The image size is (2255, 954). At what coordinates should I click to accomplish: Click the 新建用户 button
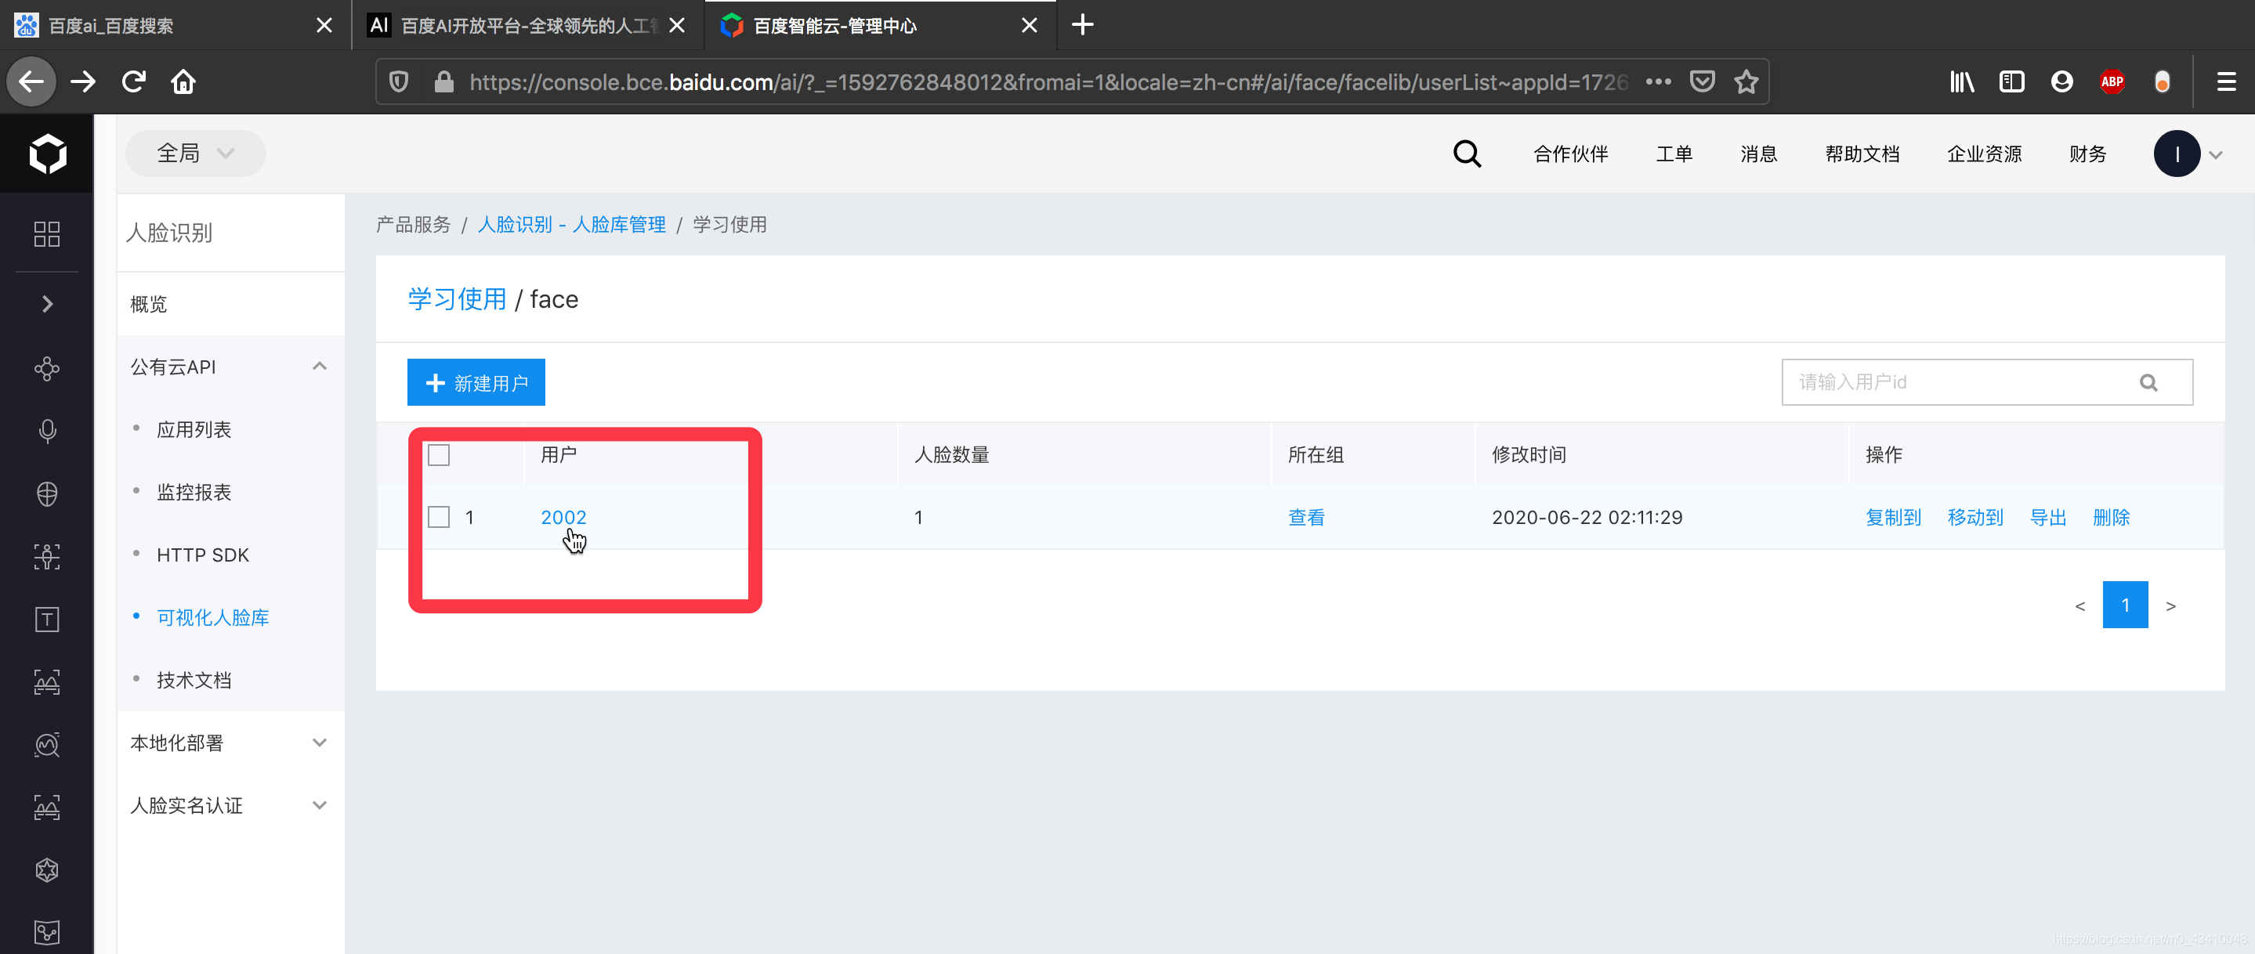[x=476, y=382]
